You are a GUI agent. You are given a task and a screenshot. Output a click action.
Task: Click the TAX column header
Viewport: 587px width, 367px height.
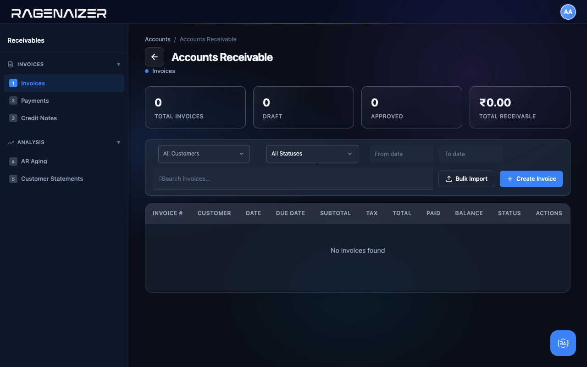pyautogui.click(x=372, y=213)
